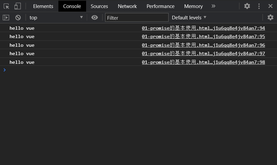
Task: Open source link ending in :97
Action: tap(203, 53)
